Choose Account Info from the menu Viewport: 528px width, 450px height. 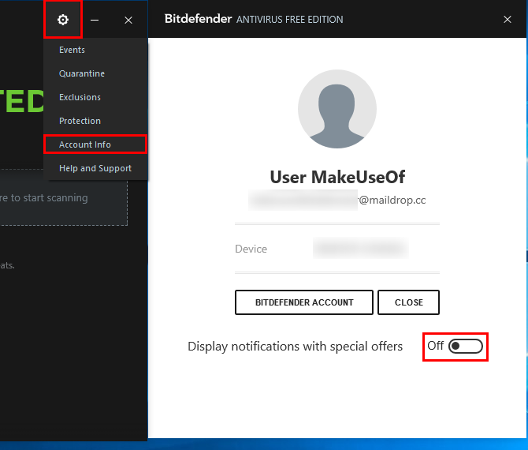coord(85,144)
